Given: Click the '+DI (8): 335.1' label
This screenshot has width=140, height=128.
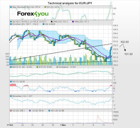Looking at the screenshot, I should click(19, 111).
